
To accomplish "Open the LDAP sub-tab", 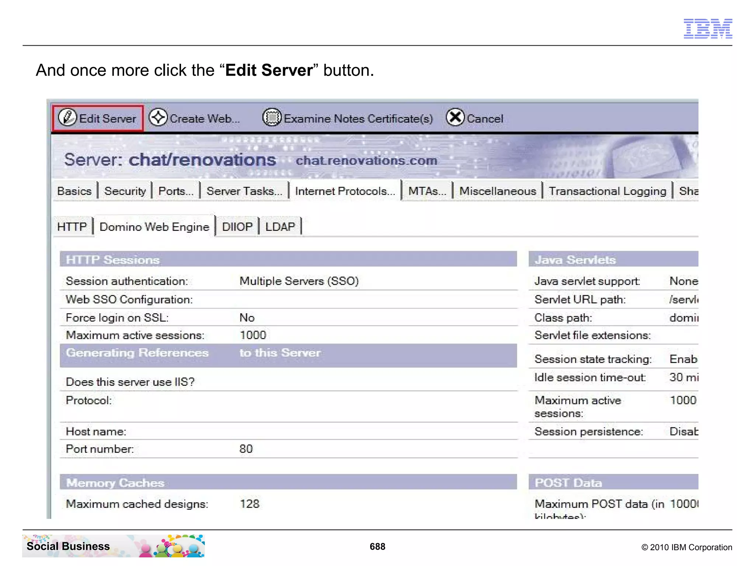I will (x=280, y=226).
